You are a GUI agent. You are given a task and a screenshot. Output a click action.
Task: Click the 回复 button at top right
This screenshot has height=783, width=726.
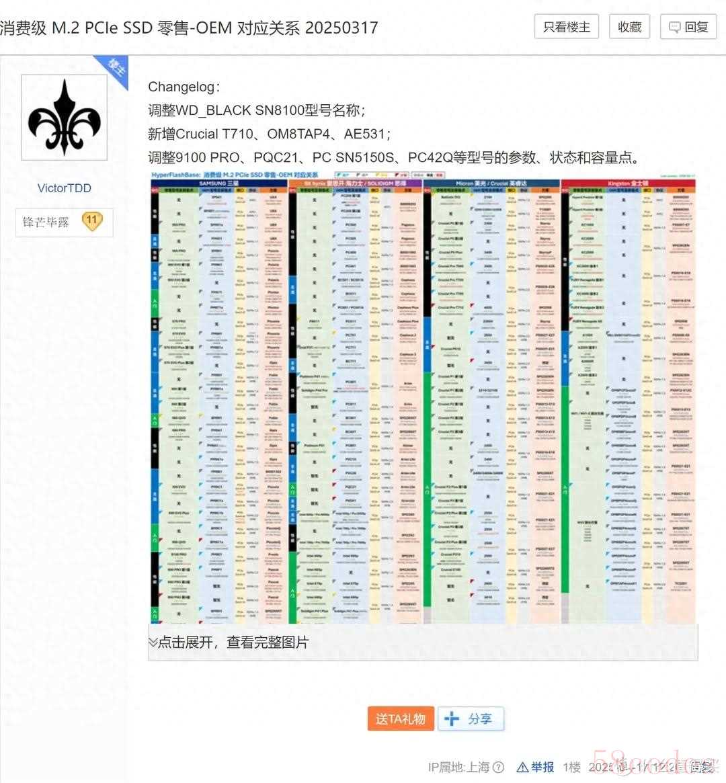(x=688, y=26)
